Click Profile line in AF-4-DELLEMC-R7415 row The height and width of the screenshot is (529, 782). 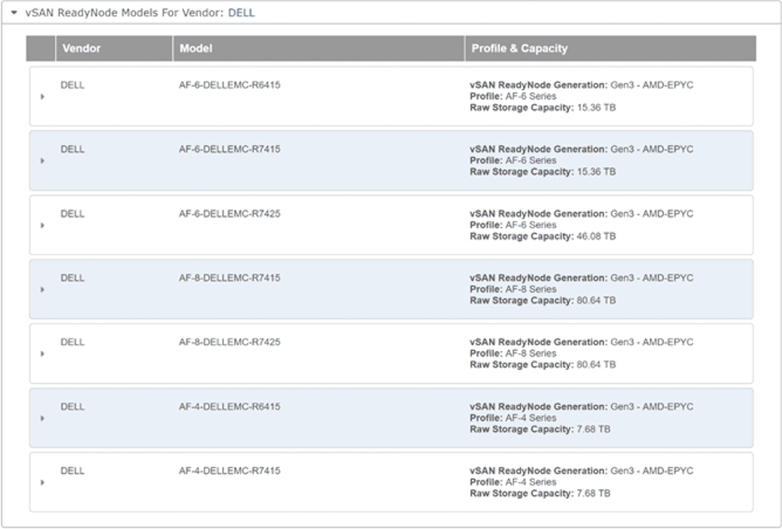(x=512, y=482)
